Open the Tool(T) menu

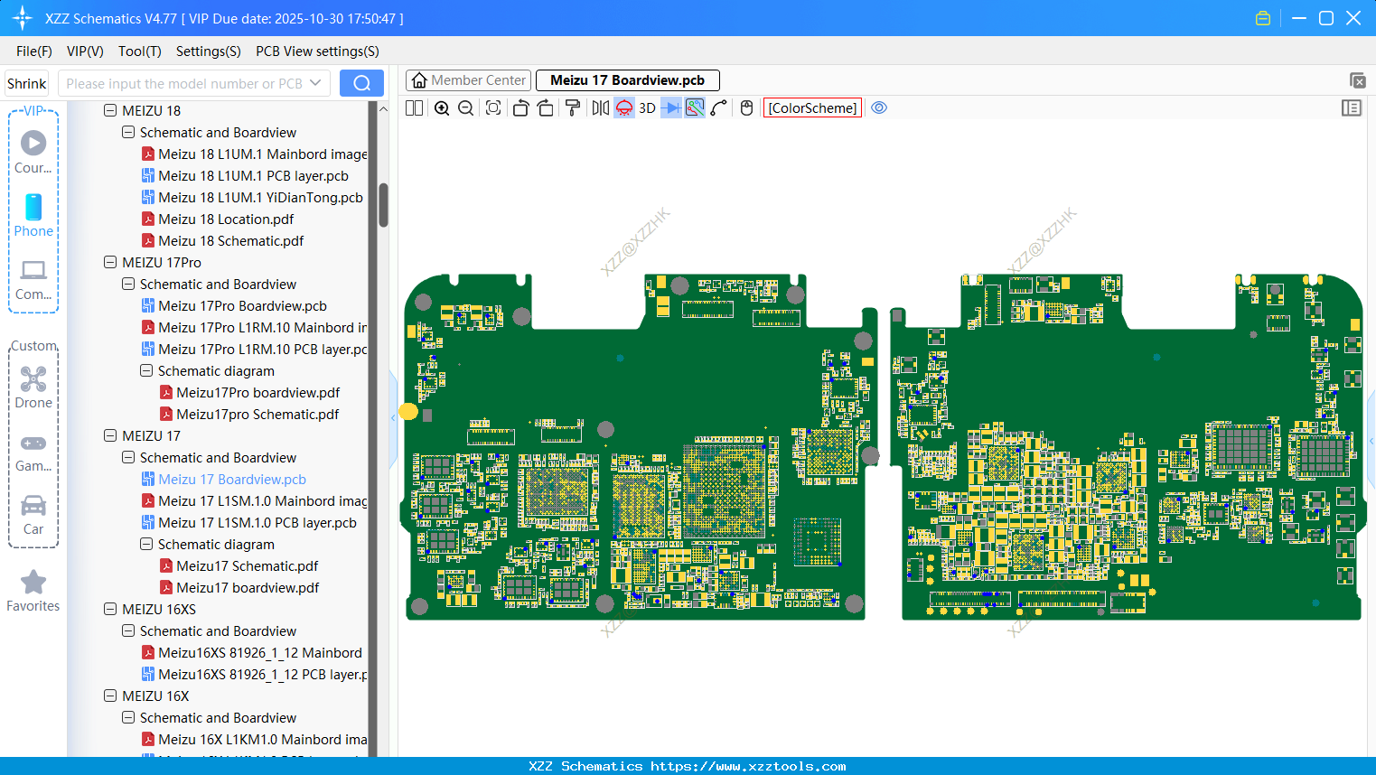tap(139, 51)
